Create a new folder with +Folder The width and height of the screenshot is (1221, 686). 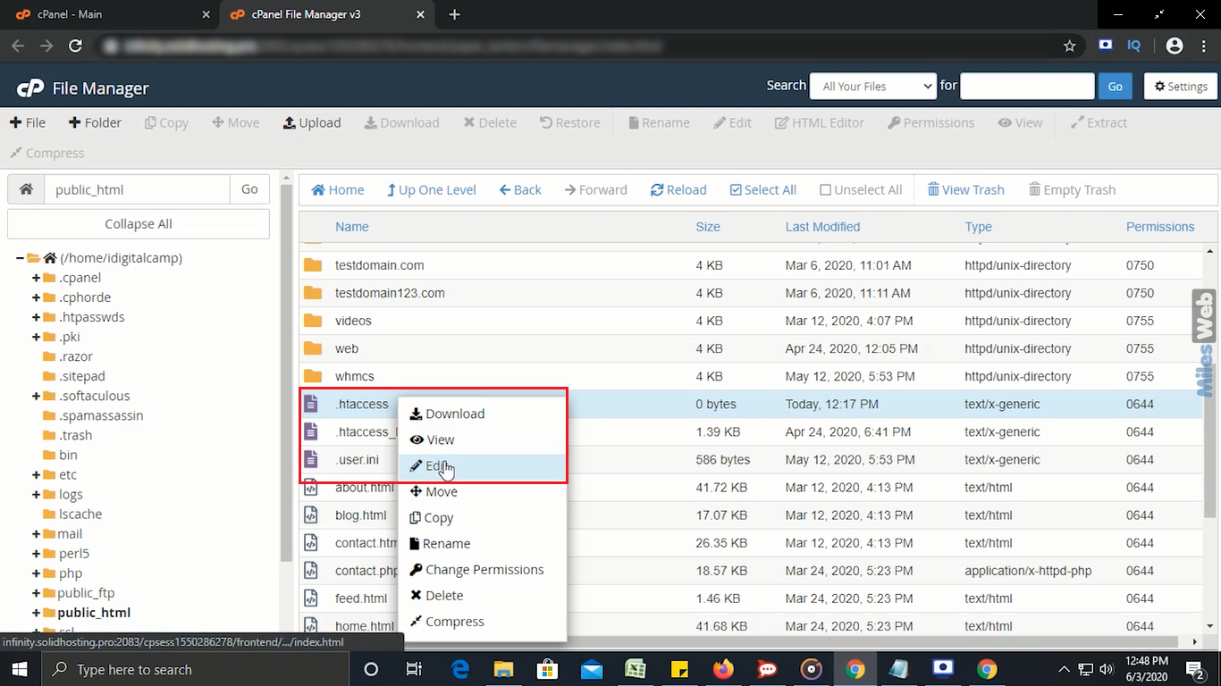click(x=95, y=122)
